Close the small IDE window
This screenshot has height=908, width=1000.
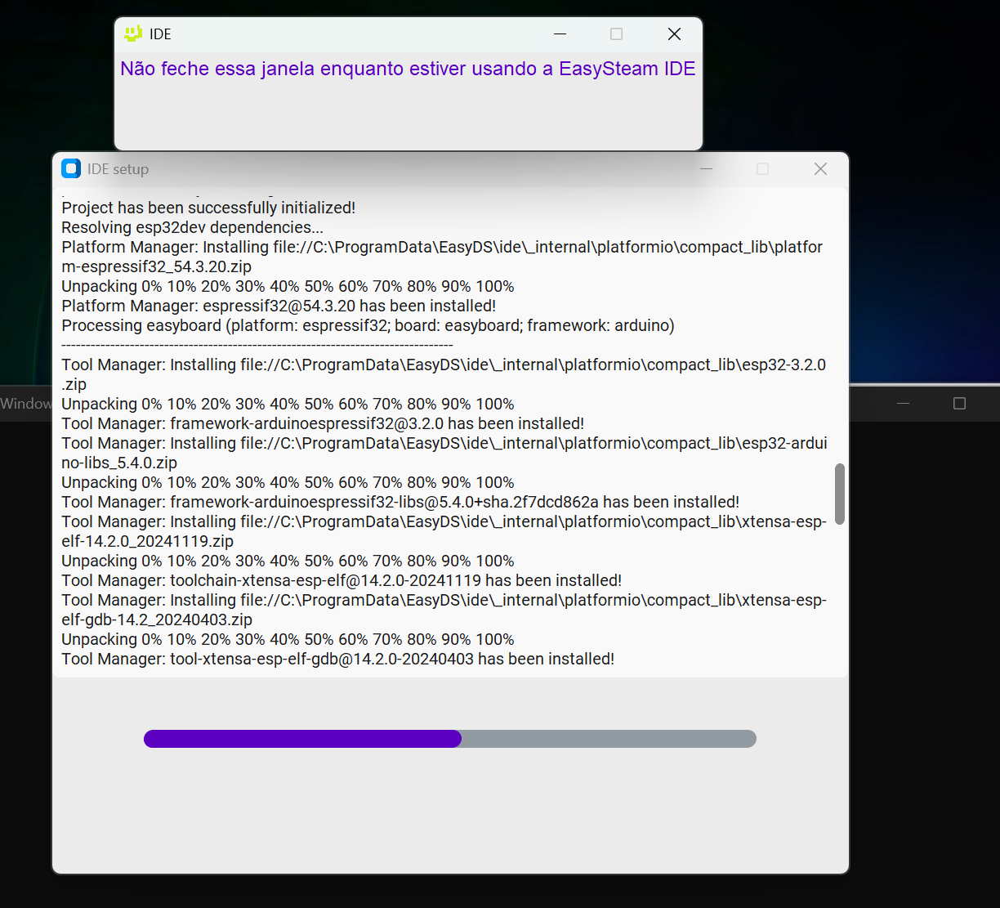674,34
